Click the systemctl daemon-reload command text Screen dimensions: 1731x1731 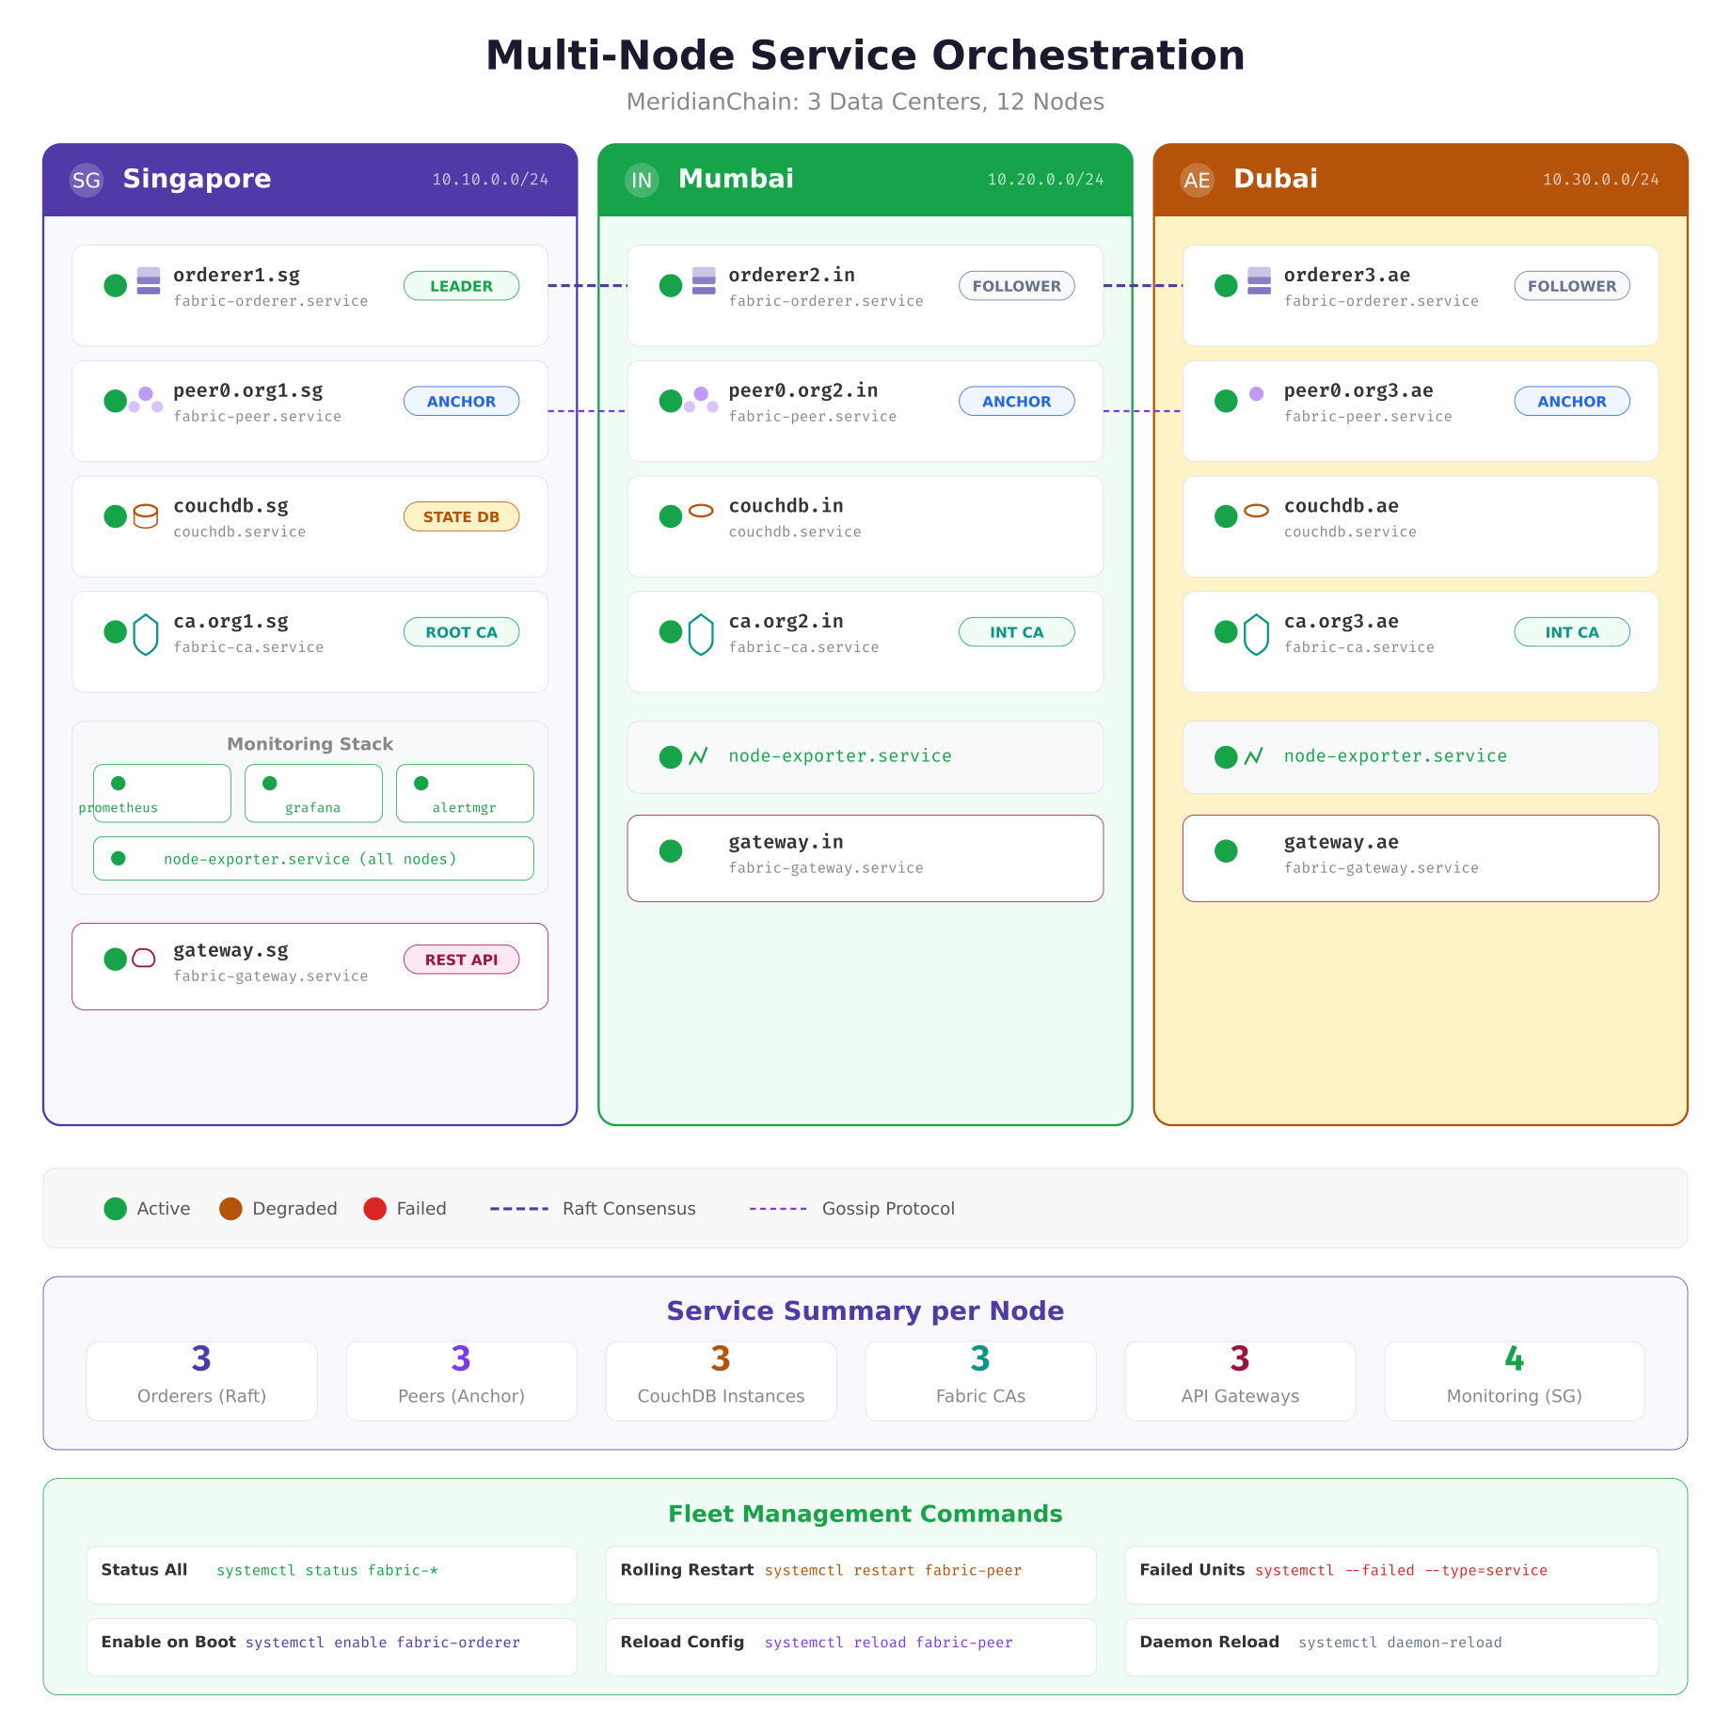(1400, 1643)
